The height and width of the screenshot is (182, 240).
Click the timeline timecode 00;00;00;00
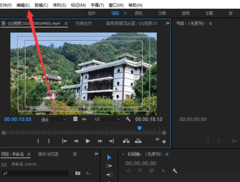coord(141,164)
